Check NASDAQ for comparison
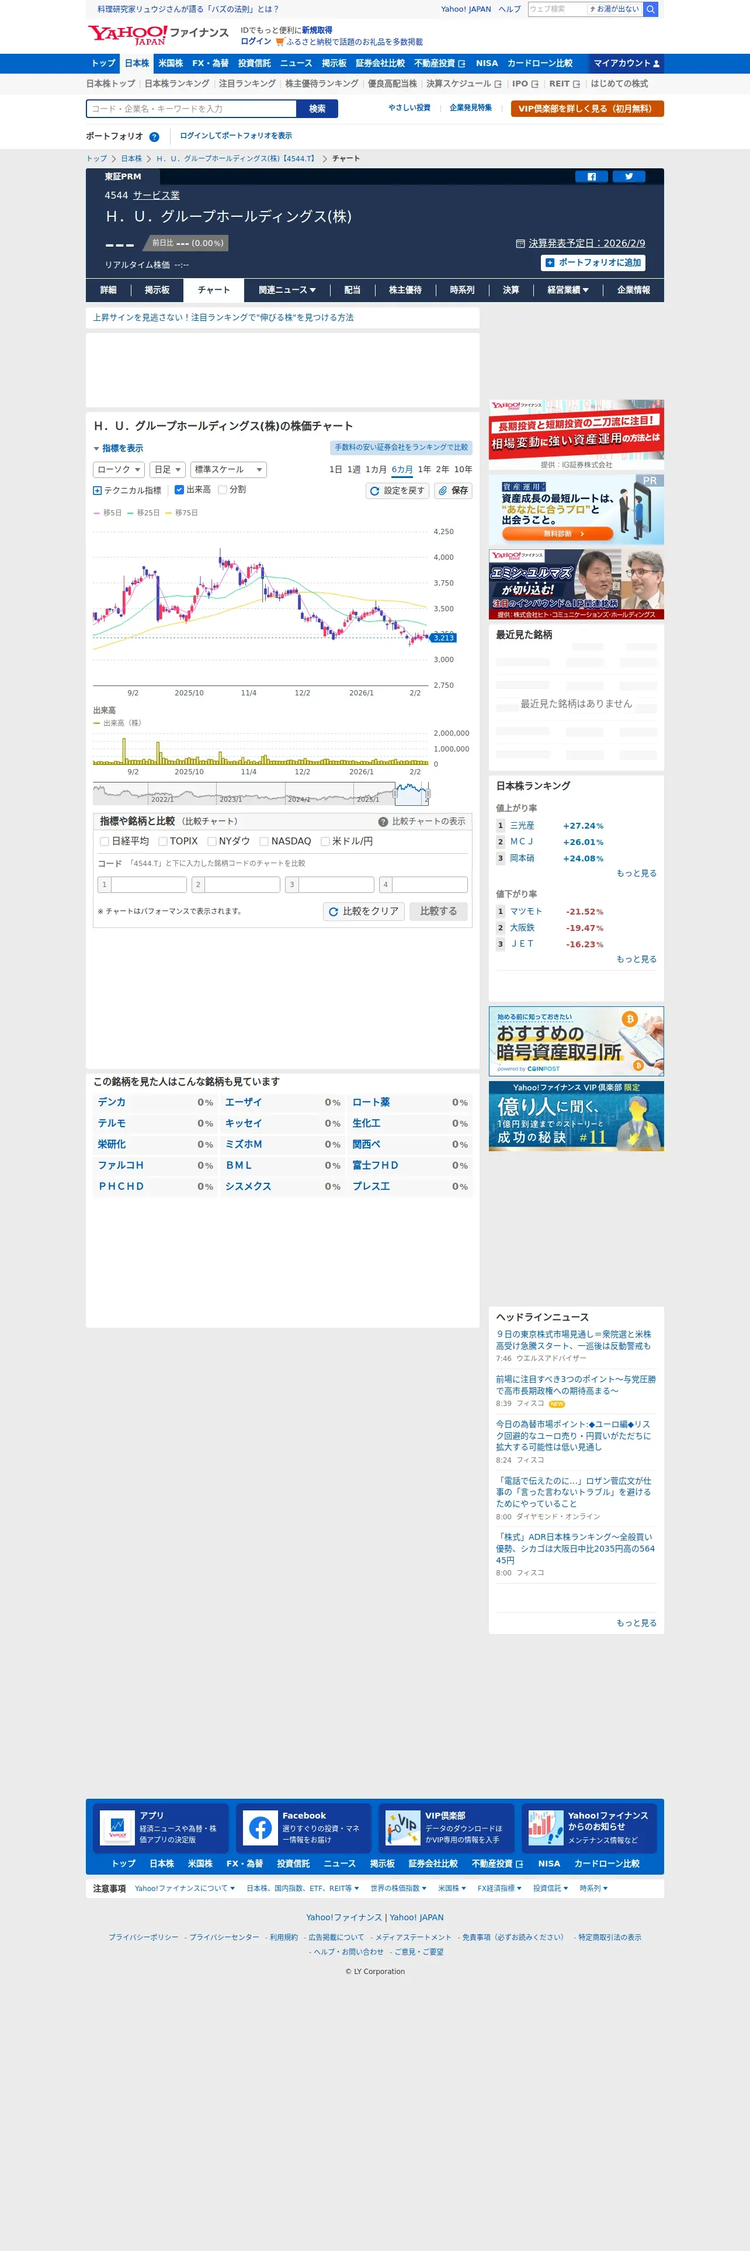Viewport: 750px width, 2251px height. [x=265, y=841]
